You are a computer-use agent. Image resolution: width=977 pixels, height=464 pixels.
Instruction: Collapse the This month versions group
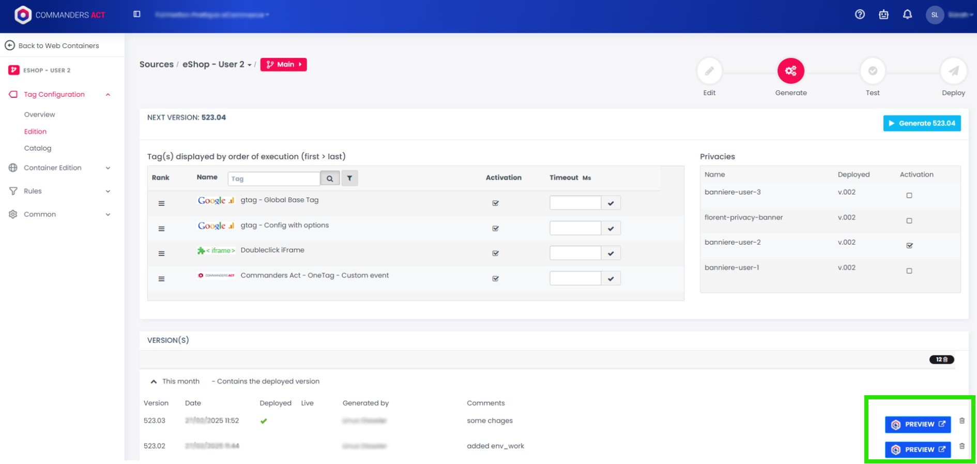pos(154,382)
